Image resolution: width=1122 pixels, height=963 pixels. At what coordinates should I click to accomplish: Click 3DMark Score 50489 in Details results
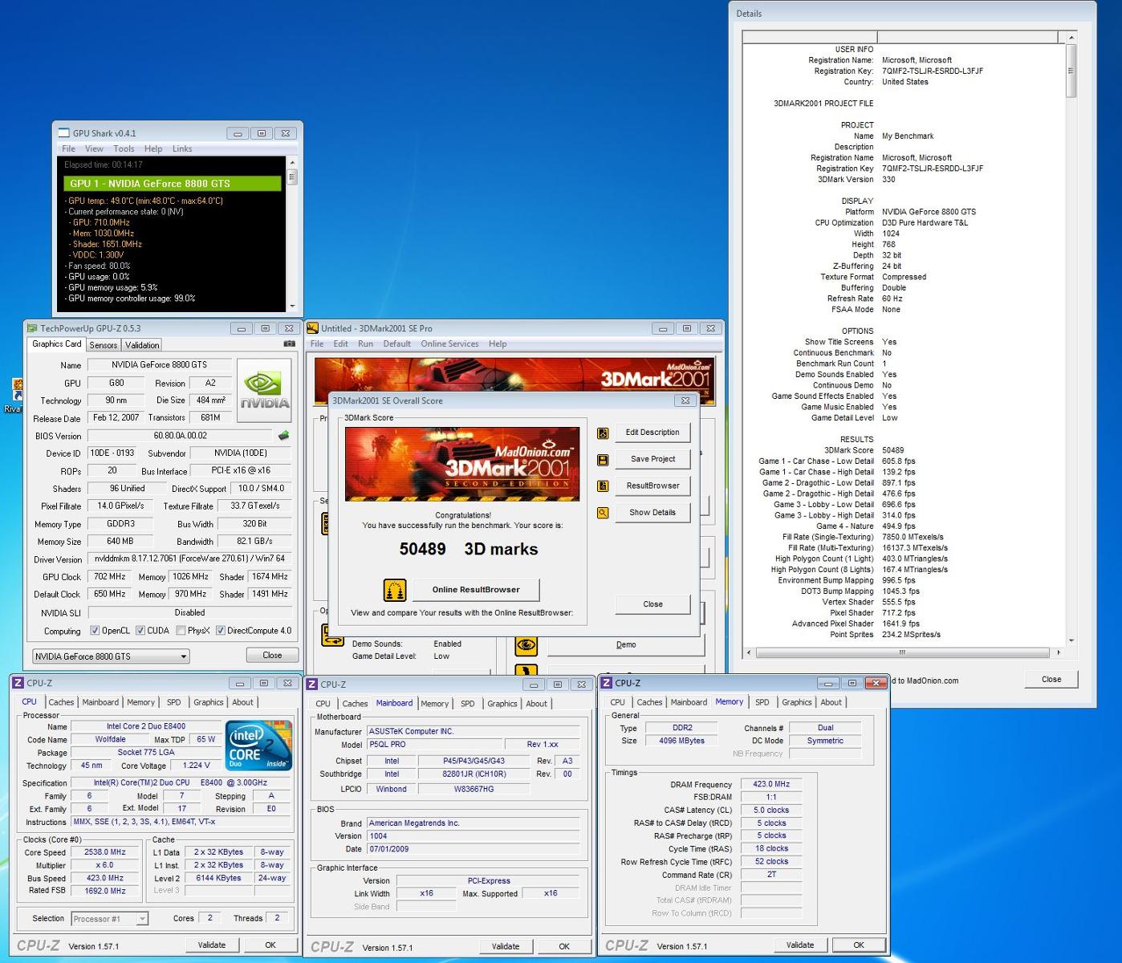tap(892, 450)
